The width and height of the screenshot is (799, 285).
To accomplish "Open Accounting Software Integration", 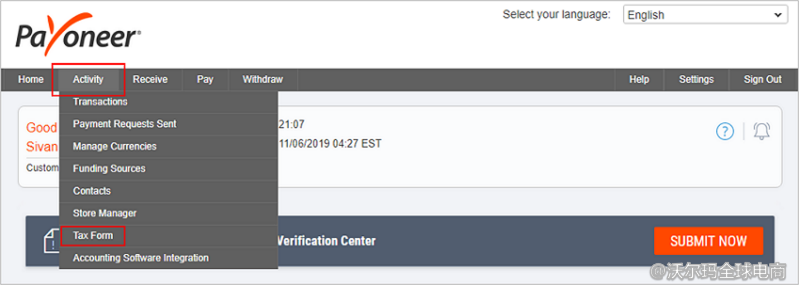I will (x=141, y=258).
